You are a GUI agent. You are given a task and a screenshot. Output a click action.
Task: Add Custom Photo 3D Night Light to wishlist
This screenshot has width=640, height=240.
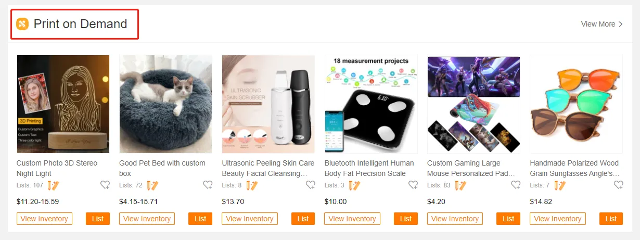(105, 185)
